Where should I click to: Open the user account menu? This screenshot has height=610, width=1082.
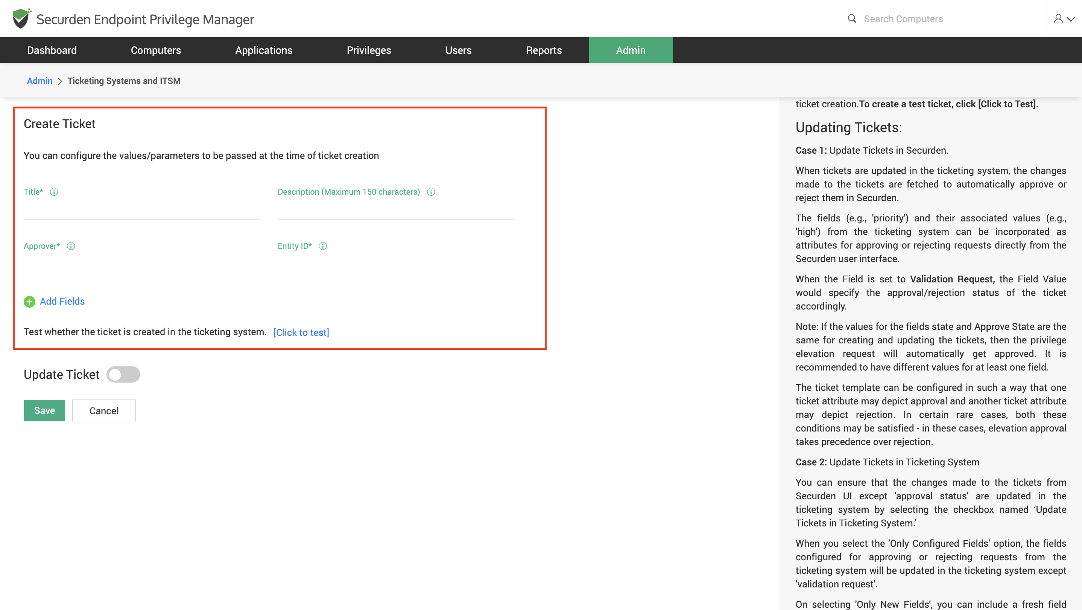pyautogui.click(x=1064, y=19)
